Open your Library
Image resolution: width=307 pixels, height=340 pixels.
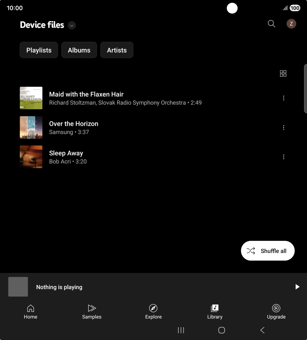tap(214, 312)
